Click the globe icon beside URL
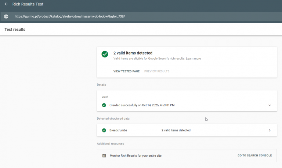282x168 pixels. pos(6,16)
